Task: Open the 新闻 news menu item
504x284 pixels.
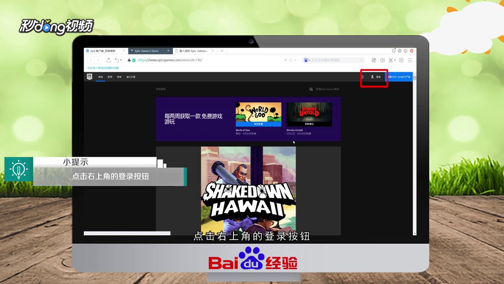Action: [110, 77]
